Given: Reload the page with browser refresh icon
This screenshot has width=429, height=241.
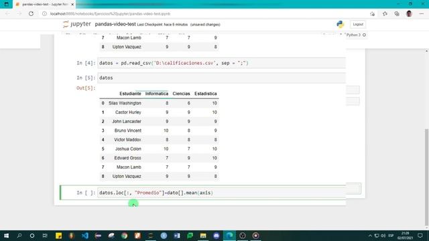Looking at the screenshot, I should (32, 13).
